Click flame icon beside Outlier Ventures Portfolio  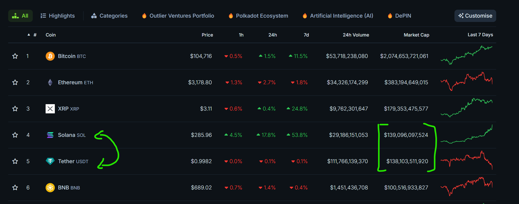coord(144,16)
